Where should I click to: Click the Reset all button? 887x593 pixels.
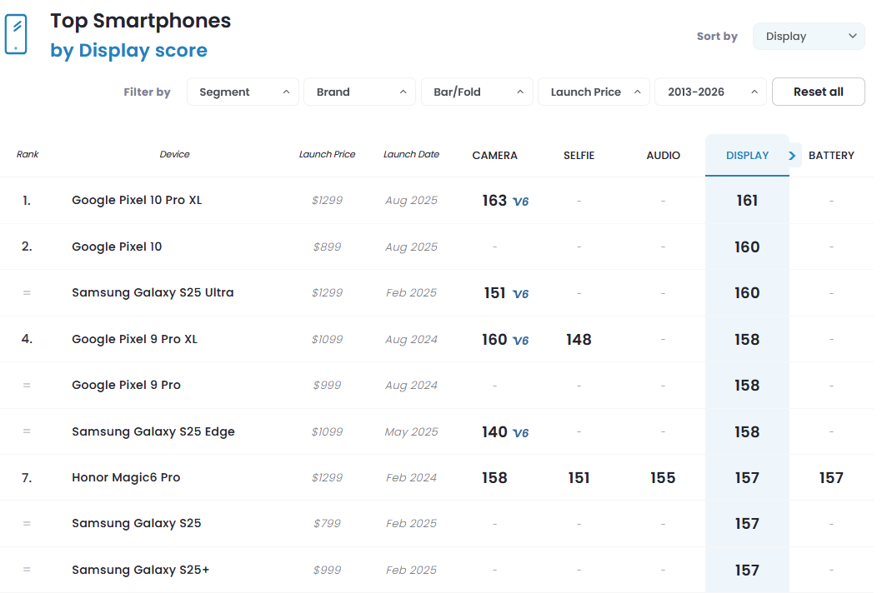coord(819,92)
